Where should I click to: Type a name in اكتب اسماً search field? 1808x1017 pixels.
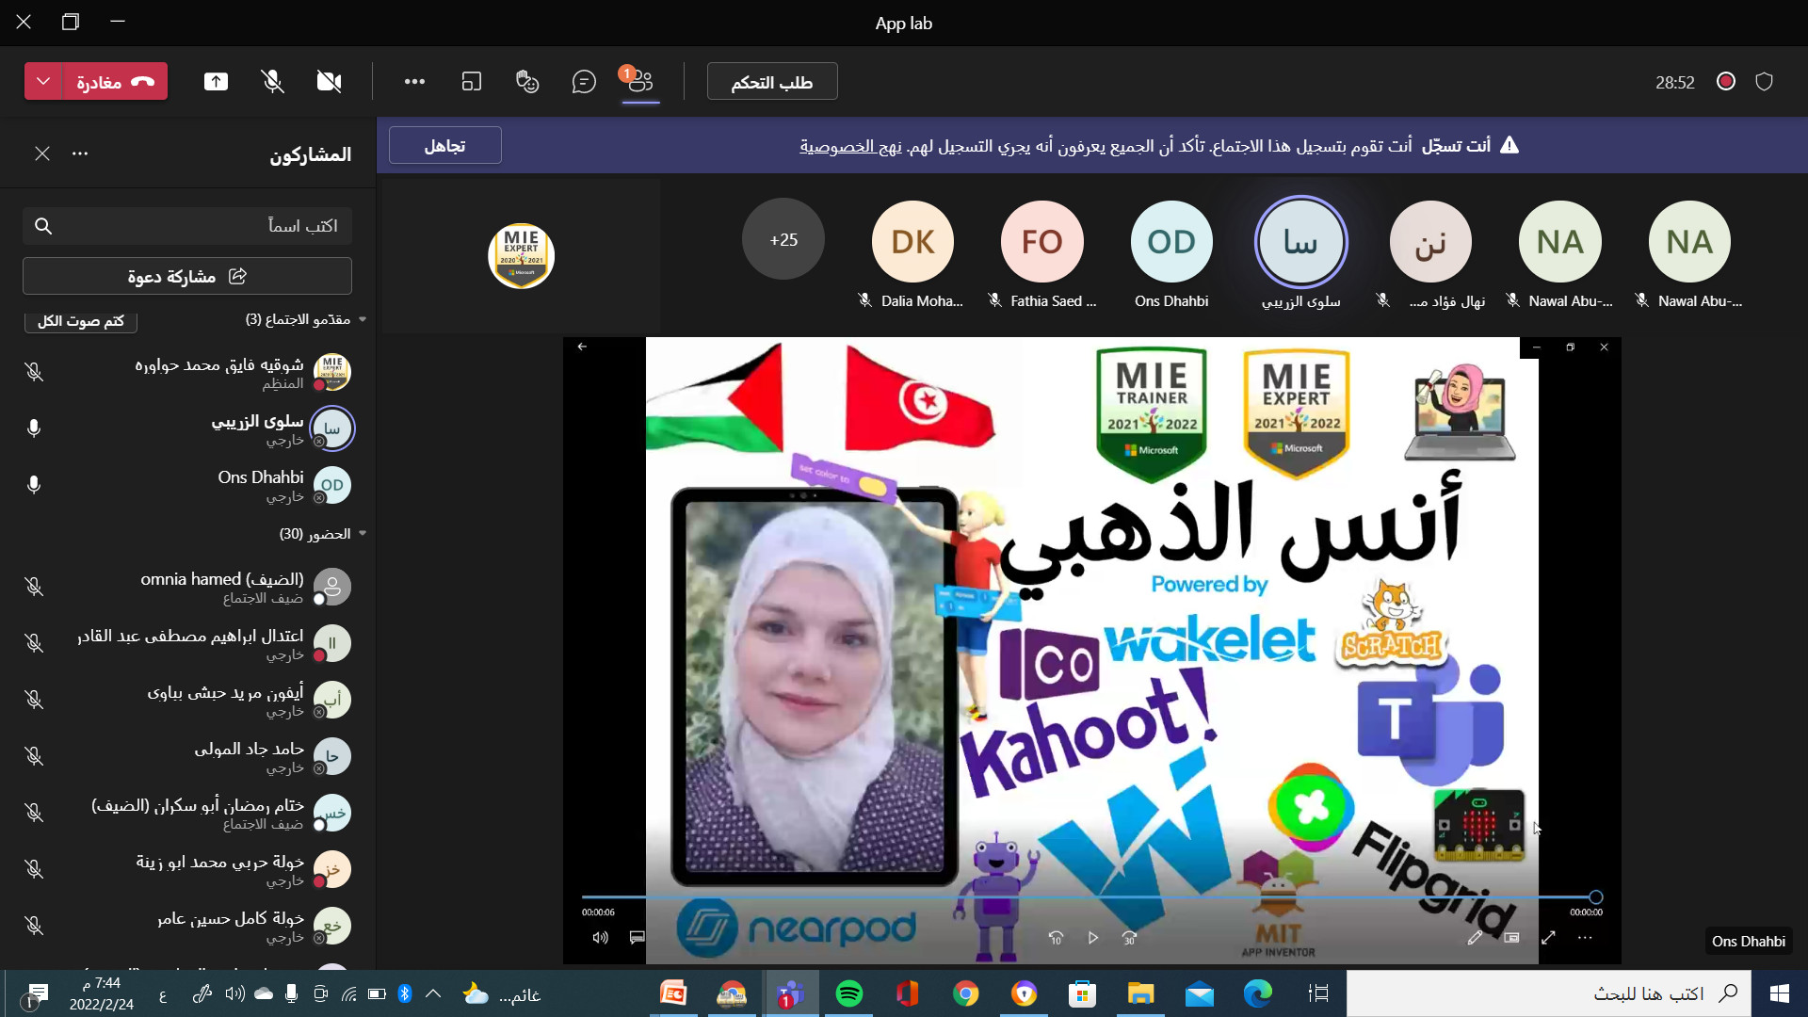click(187, 226)
